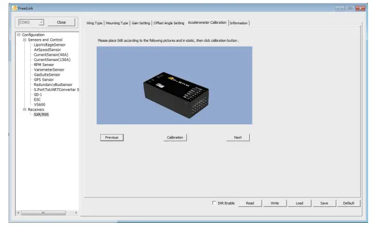
Task: Click the tree scrollbar left arrow
Action: (x=18, y=213)
